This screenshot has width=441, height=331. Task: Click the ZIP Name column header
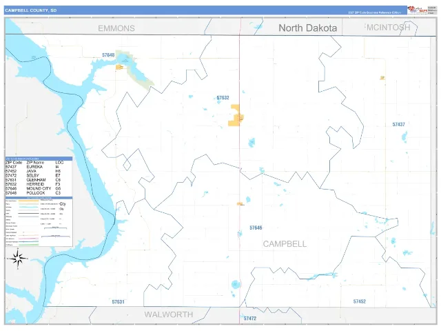point(35,163)
